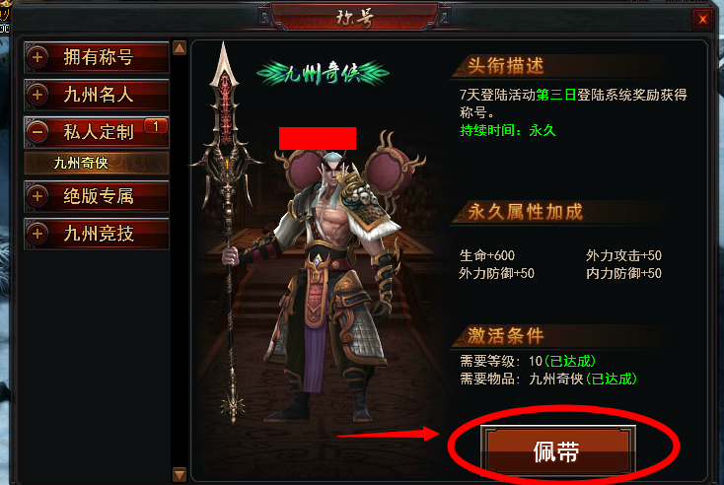Click the scroll down arrow
The image size is (724, 485).
pyautogui.click(x=180, y=474)
